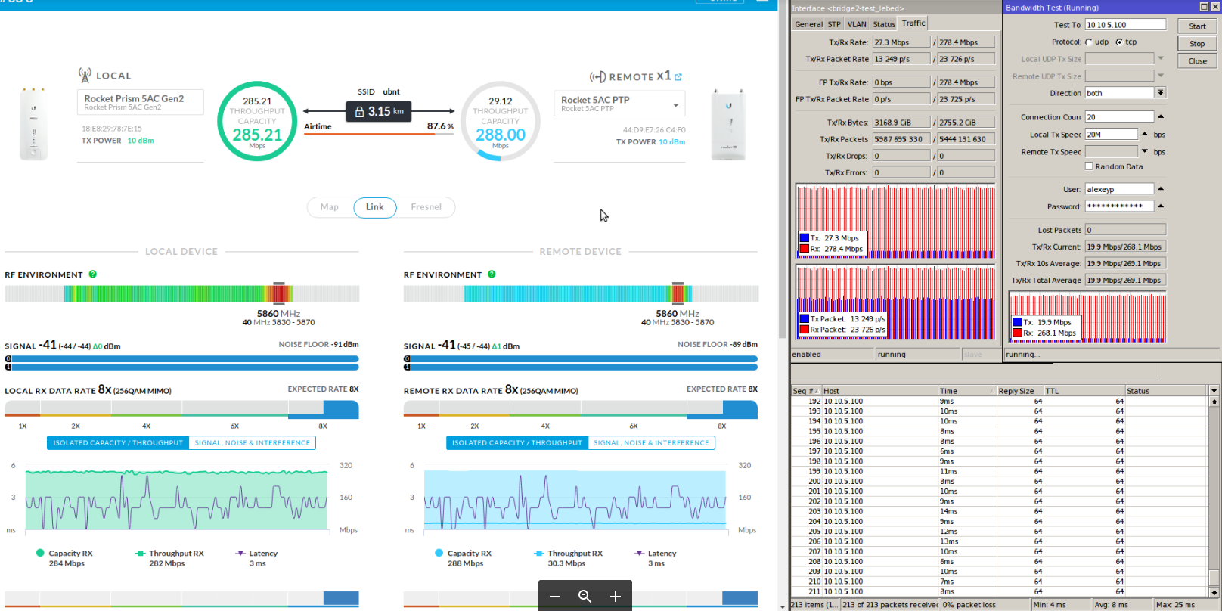
Task: Show local Isolated Capacity / Throughput chart
Action: coord(118,443)
